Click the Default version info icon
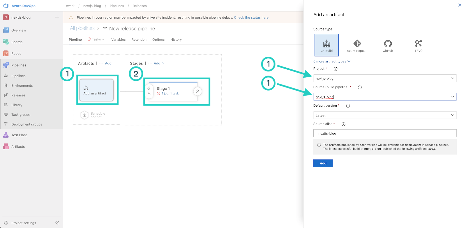The height and width of the screenshot is (228, 466). (348, 106)
